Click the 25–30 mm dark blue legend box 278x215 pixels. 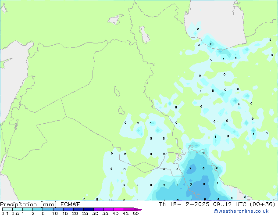click(x=88, y=209)
